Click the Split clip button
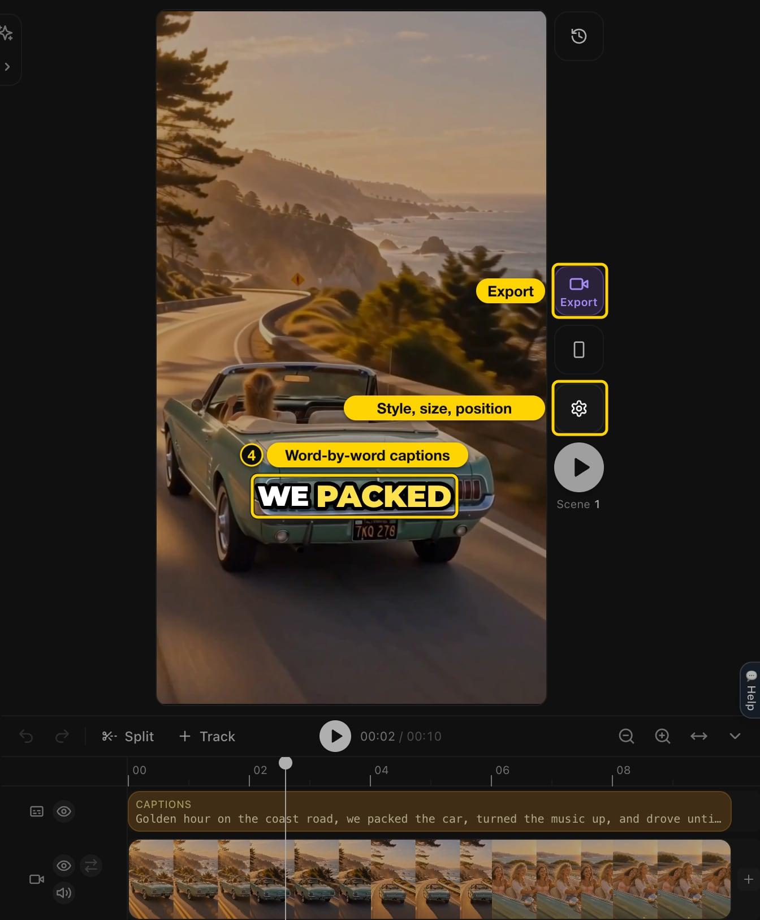 tap(128, 736)
